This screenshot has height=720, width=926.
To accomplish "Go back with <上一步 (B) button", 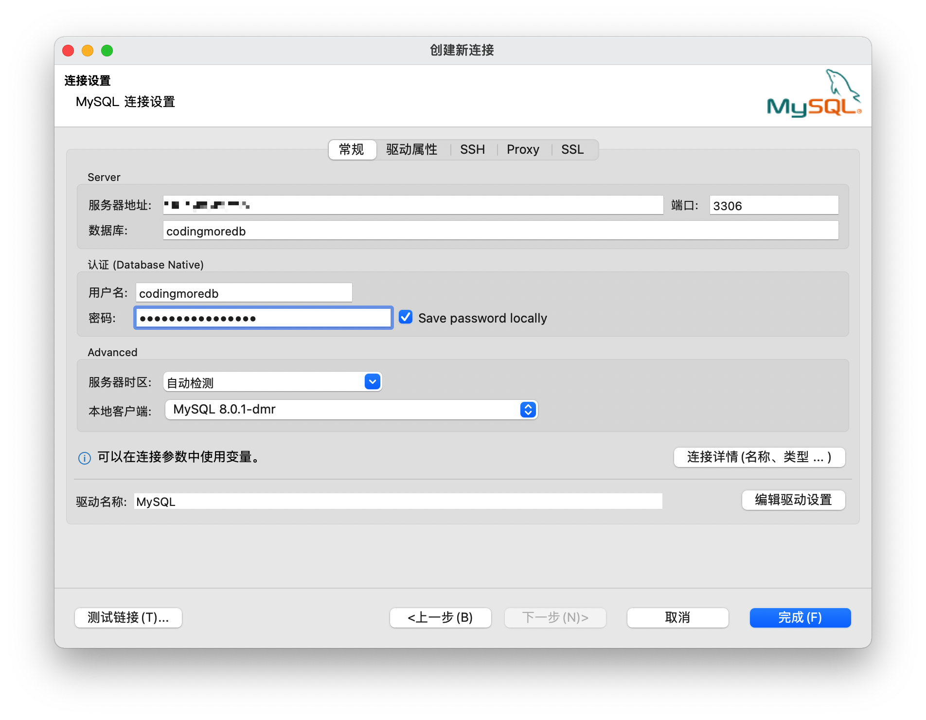I will pyautogui.click(x=440, y=618).
